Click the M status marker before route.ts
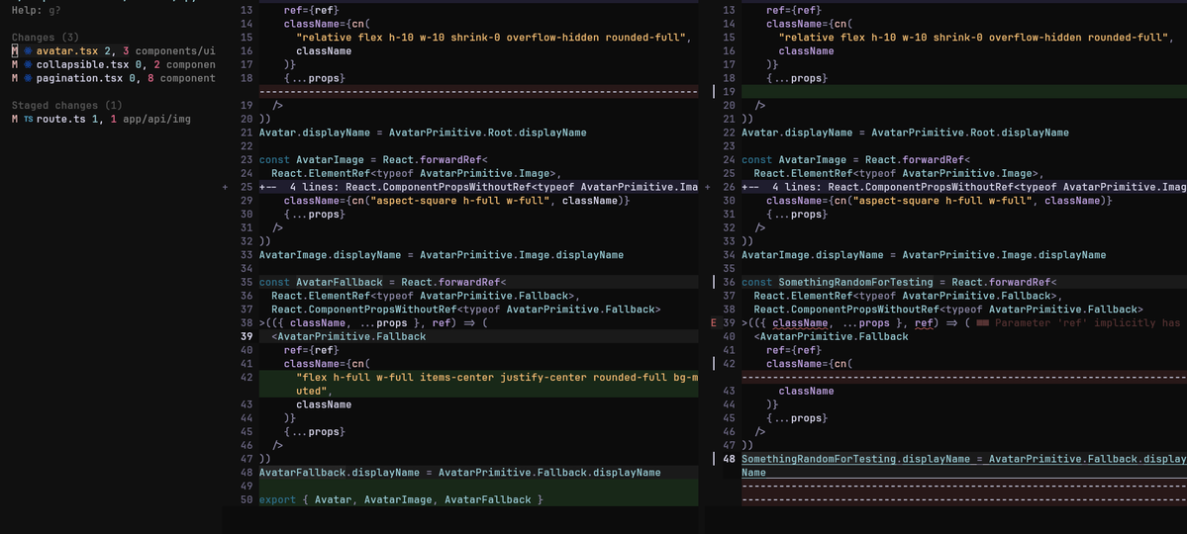This screenshot has height=534, width=1187. coord(15,119)
